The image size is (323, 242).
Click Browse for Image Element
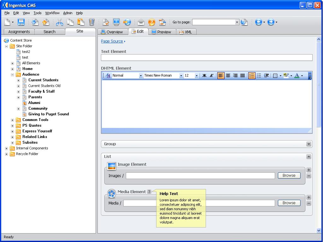(289, 175)
